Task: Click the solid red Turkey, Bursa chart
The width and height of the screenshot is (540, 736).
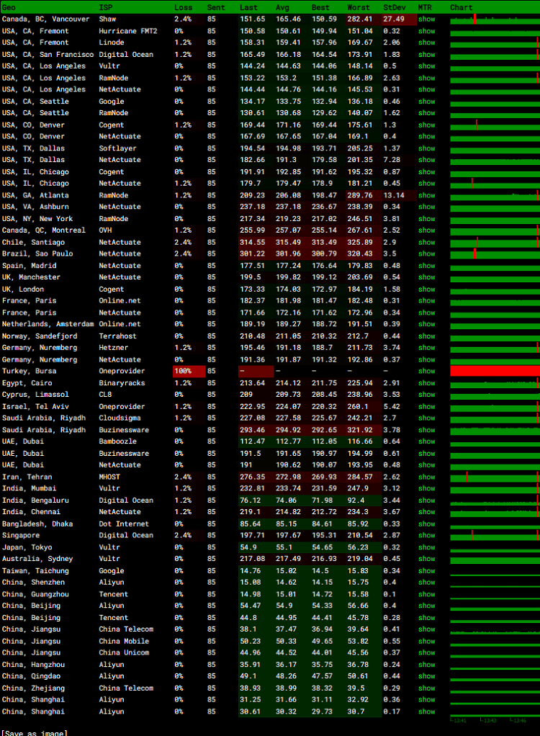Action: [495, 372]
